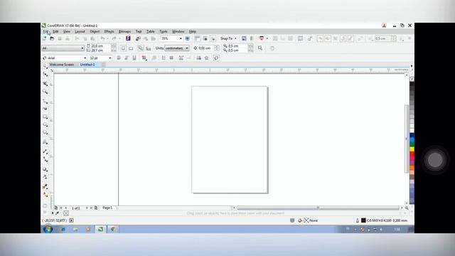Expand the document palette flyout arrow
Image resolution: width=455 pixels, height=256 pixels.
tap(53, 213)
